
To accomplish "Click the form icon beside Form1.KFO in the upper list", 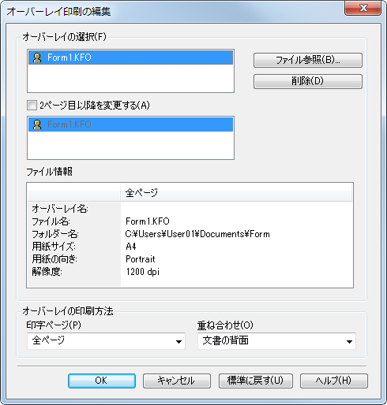I will [37, 58].
